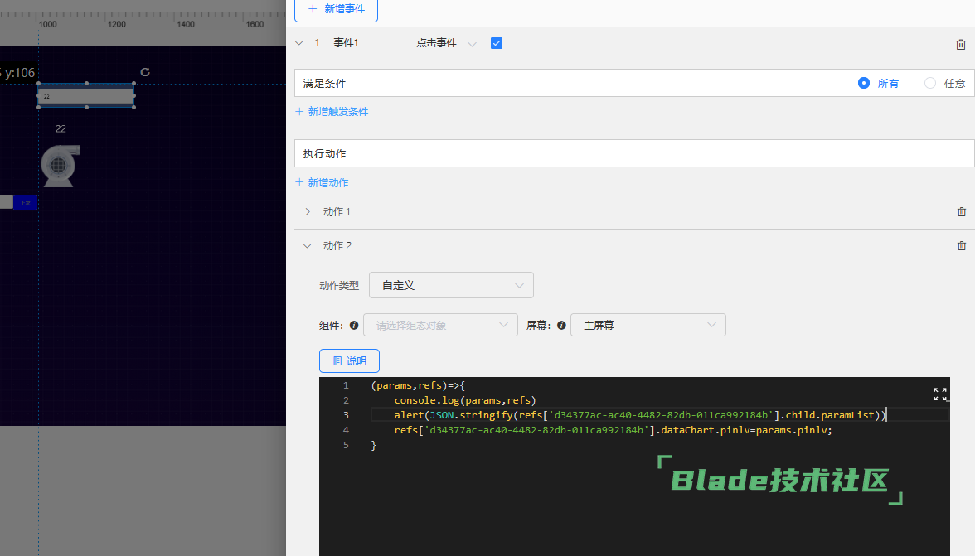Viewport: 975px width, 556px height.
Task: Select the 任意 radio option
Action: [x=930, y=83]
